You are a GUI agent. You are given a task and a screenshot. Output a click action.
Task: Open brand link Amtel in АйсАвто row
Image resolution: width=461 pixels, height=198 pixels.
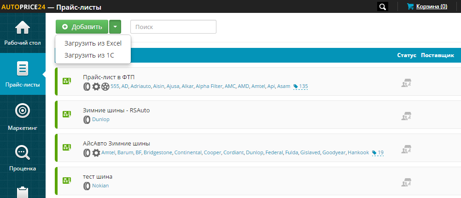coord(109,152)
